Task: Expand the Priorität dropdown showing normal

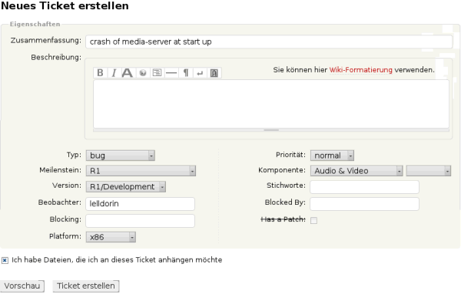Action: point(332,155)
